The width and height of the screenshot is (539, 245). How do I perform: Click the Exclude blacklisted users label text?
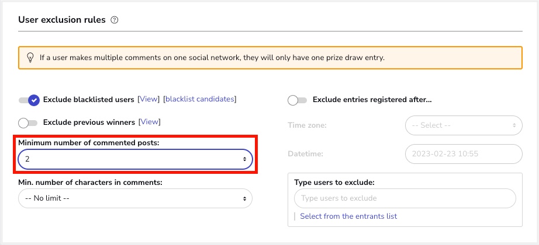89,100
